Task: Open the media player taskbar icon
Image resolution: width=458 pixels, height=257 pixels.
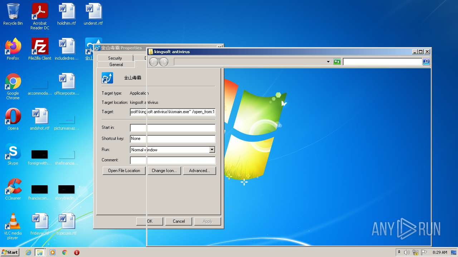Action: pyautogui.click(x=53, y=252)
